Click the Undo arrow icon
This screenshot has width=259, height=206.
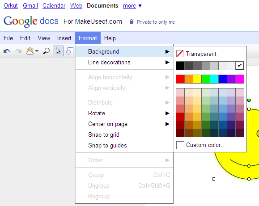(x=7, y=51)
